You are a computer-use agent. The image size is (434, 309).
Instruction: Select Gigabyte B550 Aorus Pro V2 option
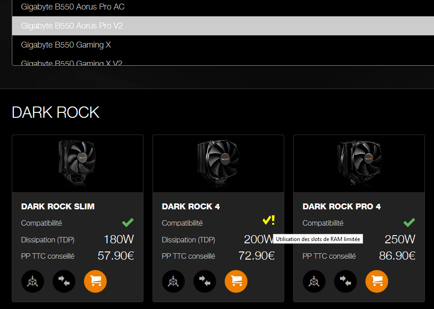coord(223,26)
